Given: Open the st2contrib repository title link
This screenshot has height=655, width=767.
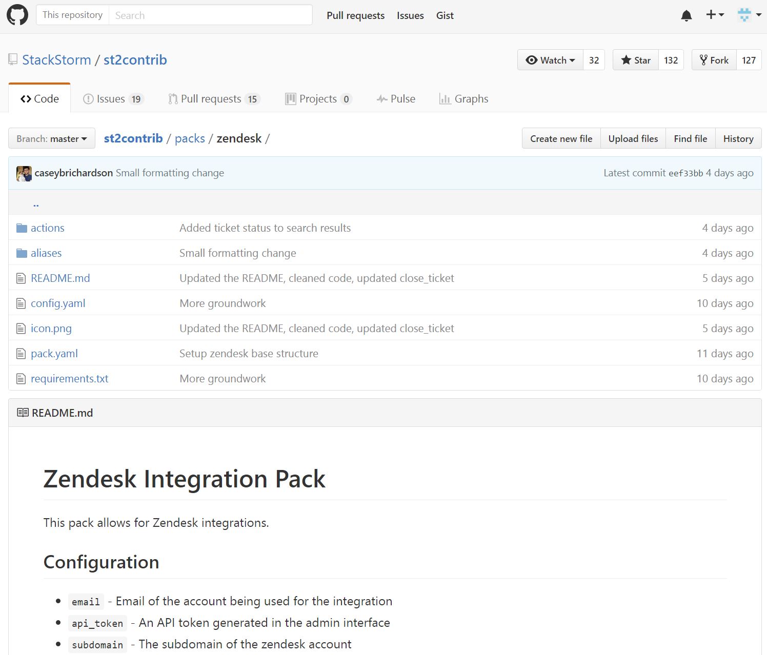Looking at the screenshot, I should click(x=135, y=60).
